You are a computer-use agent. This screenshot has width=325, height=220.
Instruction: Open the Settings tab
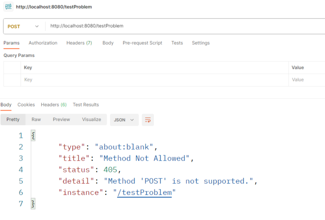[x=201, y=43]
